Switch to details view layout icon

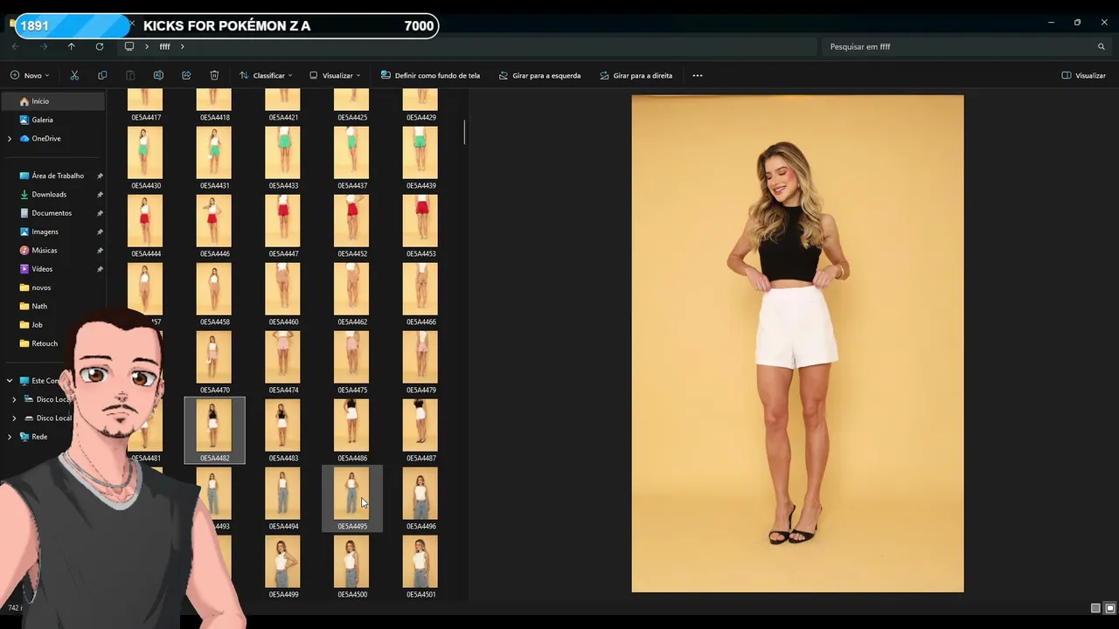[x=1095, y=608]
